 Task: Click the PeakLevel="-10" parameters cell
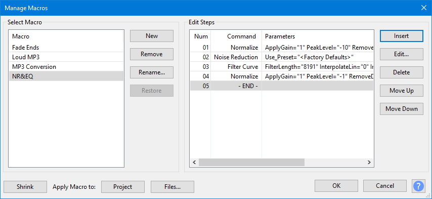318,48
